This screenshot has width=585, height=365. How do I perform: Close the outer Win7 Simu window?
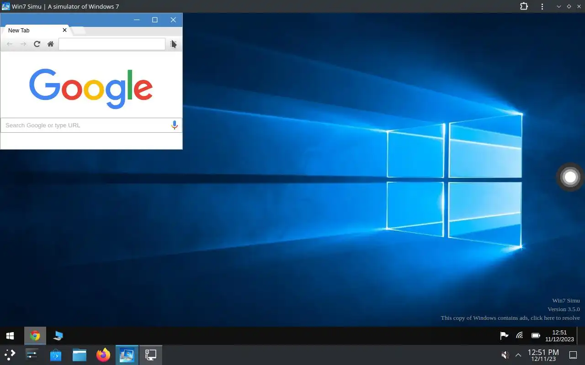579,6
